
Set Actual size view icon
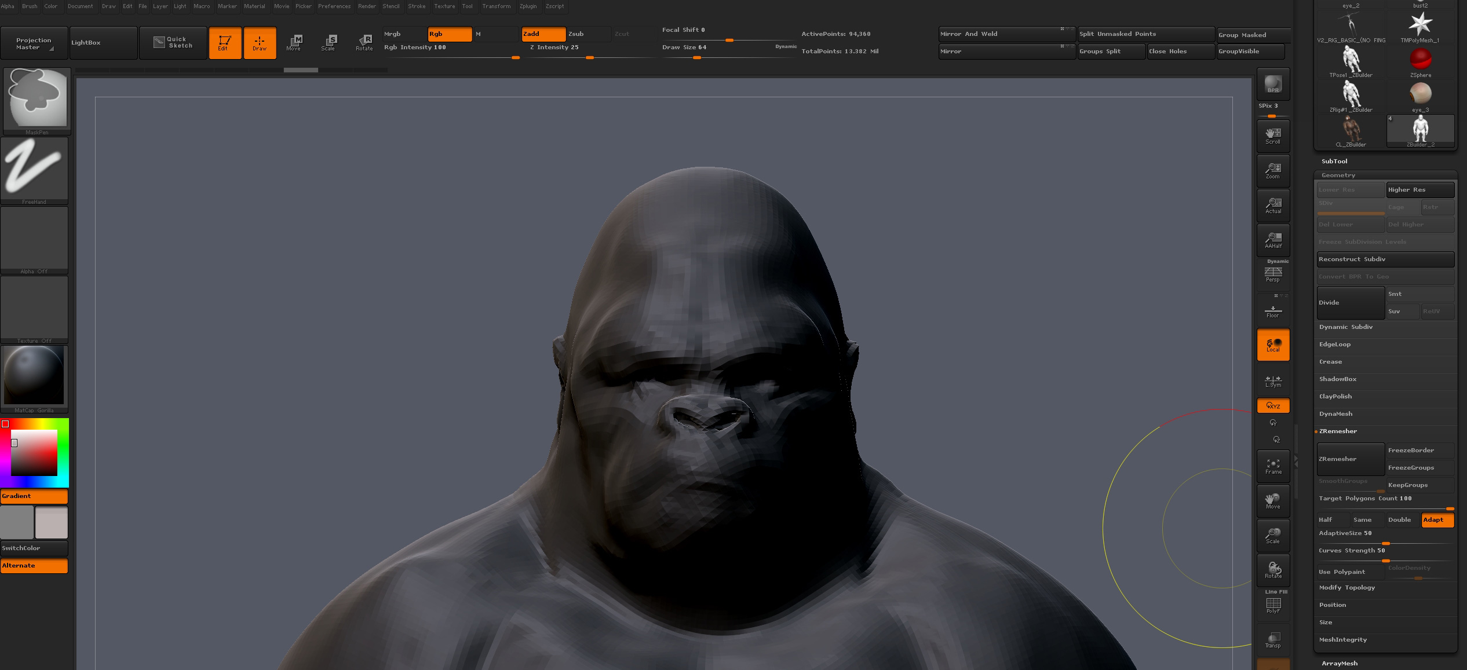[x=1273, y=206]
